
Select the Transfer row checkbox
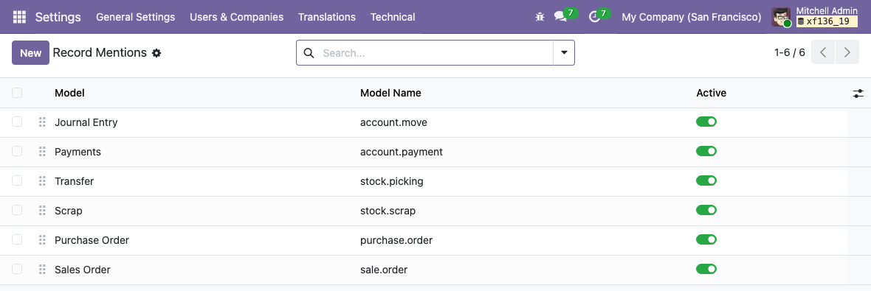pos(17,180)
